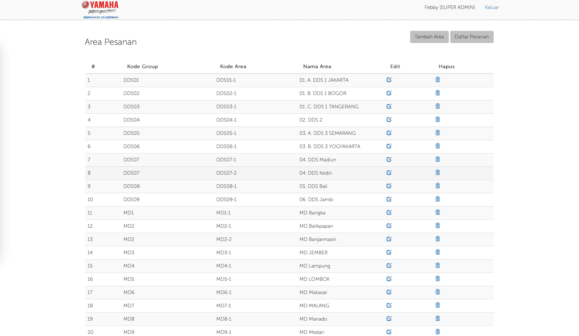Screen dimensions: 579x336
Task: Delete the MD Bangka area
Action: pyautogui.click(x=438, y=212)
